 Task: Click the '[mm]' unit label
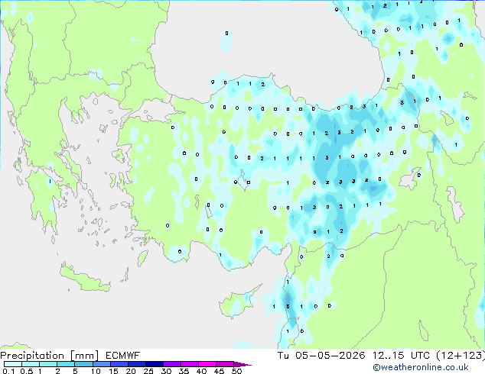pos(85,356)
